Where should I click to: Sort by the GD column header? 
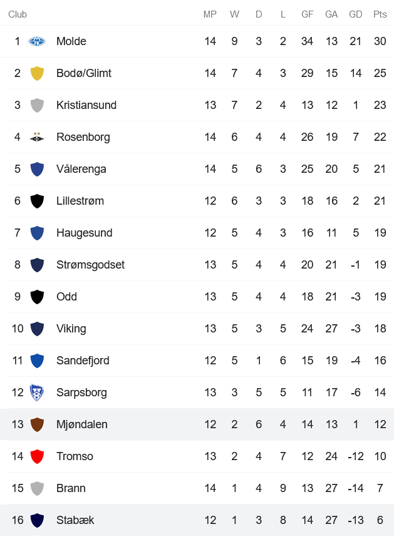356,13
